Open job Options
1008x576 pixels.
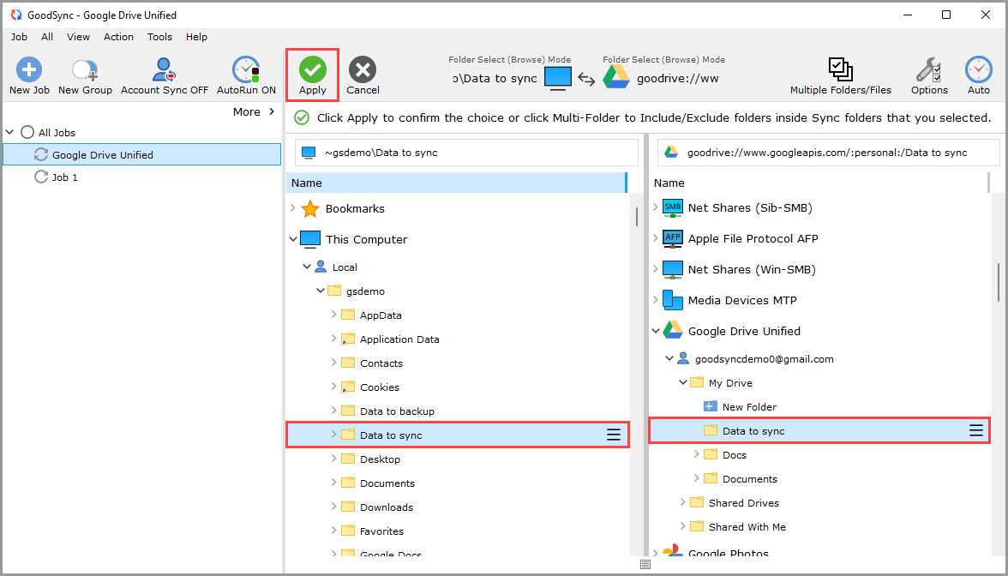[929, 75]
